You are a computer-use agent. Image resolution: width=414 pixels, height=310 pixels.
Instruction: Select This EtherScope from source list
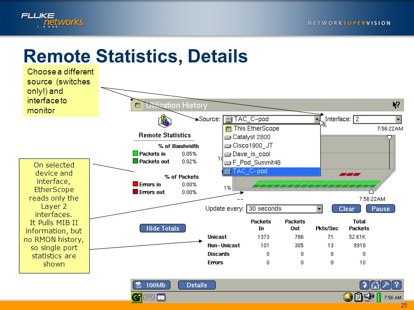point(272,128)
